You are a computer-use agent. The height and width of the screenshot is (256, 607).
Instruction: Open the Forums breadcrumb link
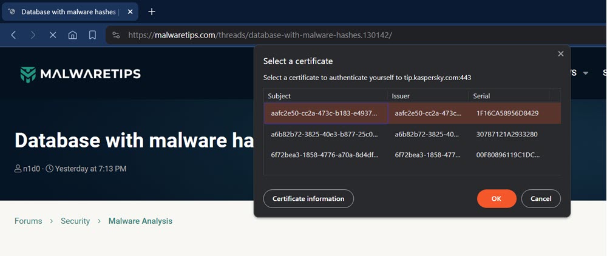click(29, 221)
